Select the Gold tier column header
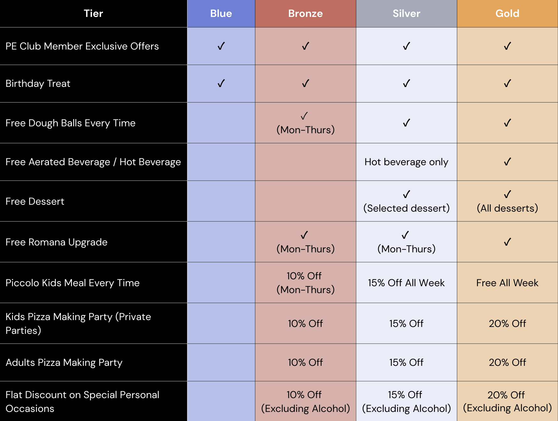 [x=507, y=13]
